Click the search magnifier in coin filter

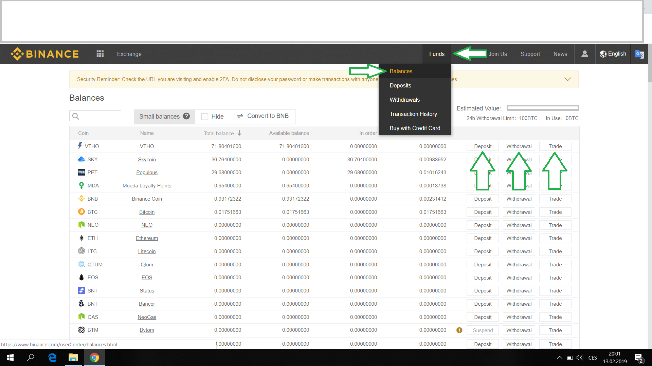point(76,116)
